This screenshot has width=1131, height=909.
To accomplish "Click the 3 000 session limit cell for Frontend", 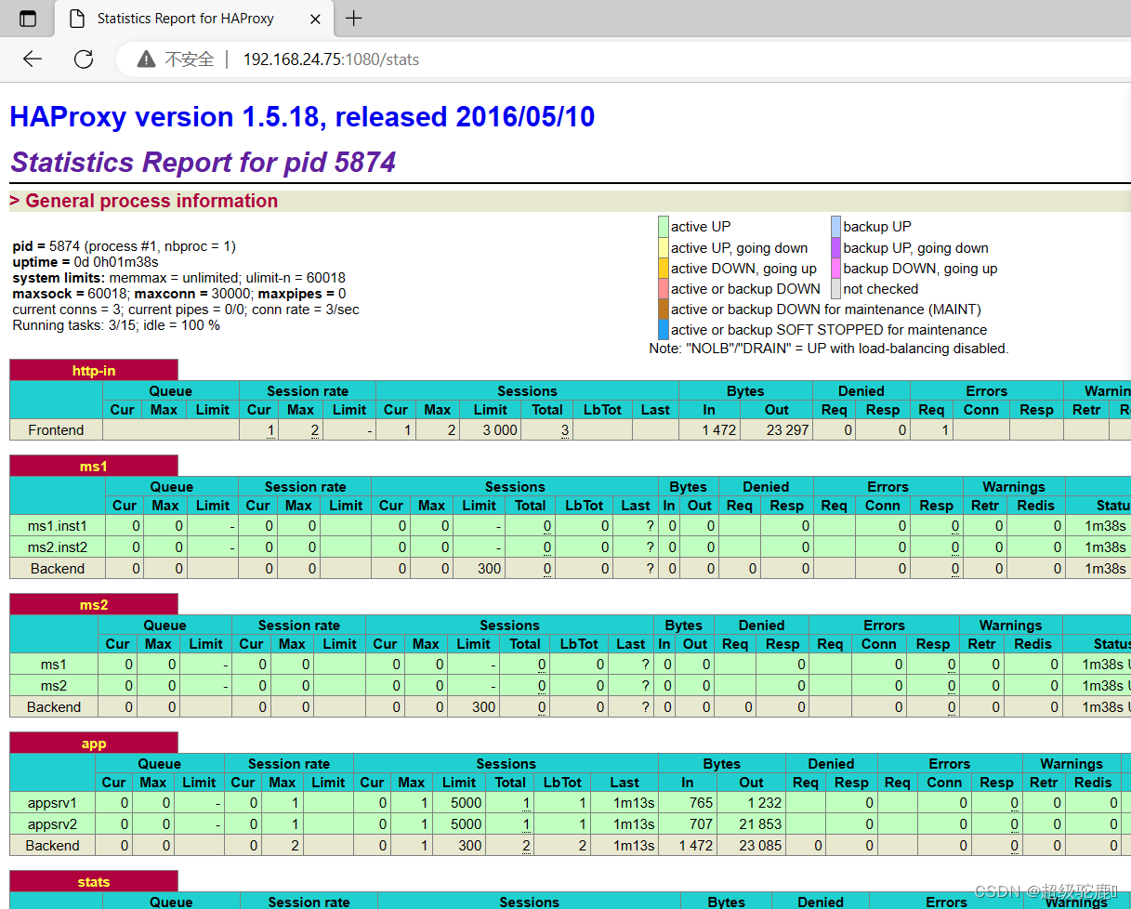I will point(490,430).
